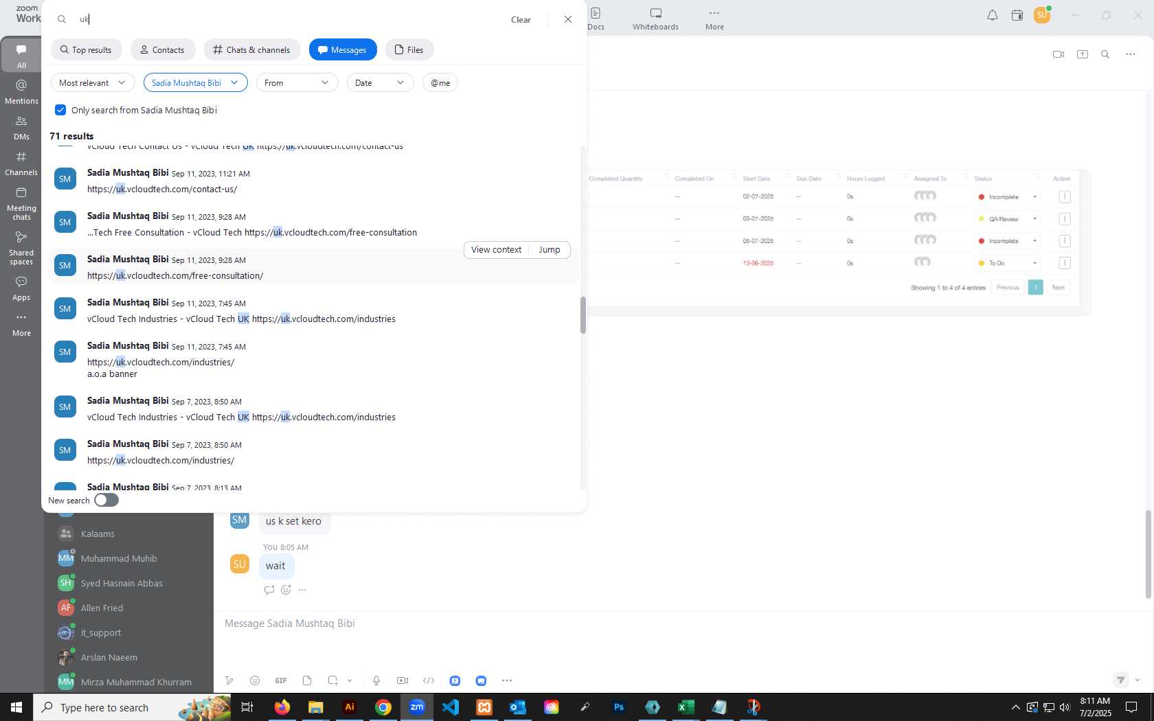The width and height of the screenshot is (1154, 721).
Task: Click the share screen icon in chat header
Action: (x=1083, y=54)
